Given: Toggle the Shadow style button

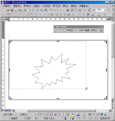Looking at the screenshot, I should pos(102,114).
